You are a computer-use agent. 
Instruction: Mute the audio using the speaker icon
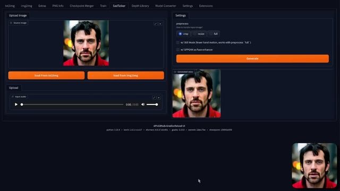[x=143, y=105]
